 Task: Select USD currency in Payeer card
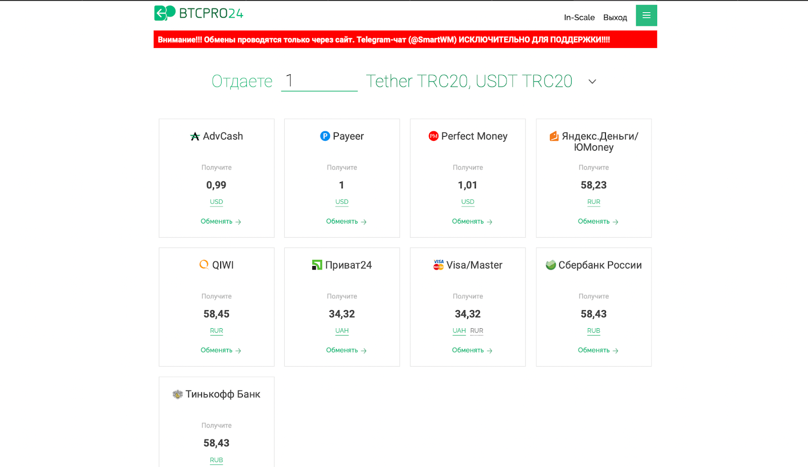(x=342, y=202)
